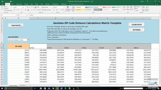This screenshot has width=161, height=90.
Task: Open Word from the taskbar
Action: (x=61, y=88)
